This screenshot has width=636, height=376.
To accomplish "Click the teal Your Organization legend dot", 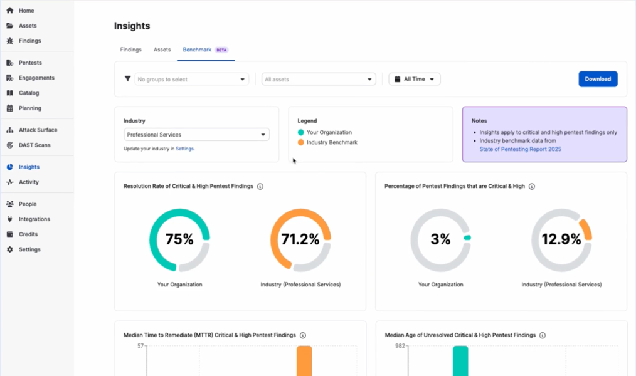I will (301, 132).
